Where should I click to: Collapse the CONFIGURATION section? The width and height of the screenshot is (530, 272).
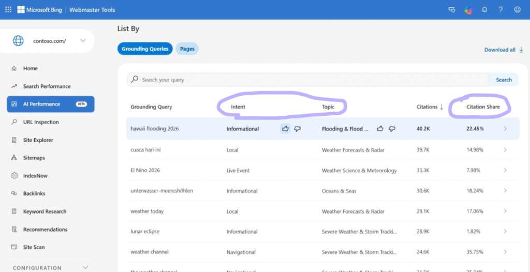point(85,268)
